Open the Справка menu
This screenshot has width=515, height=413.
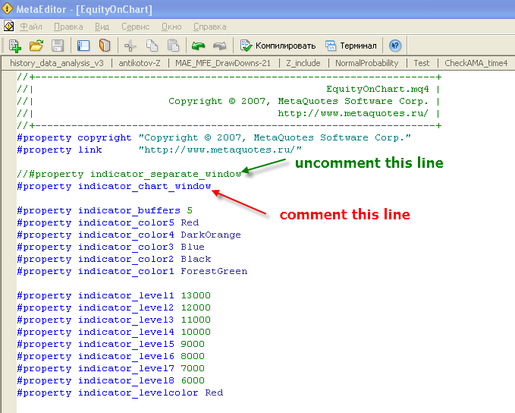tap(209, 27)
